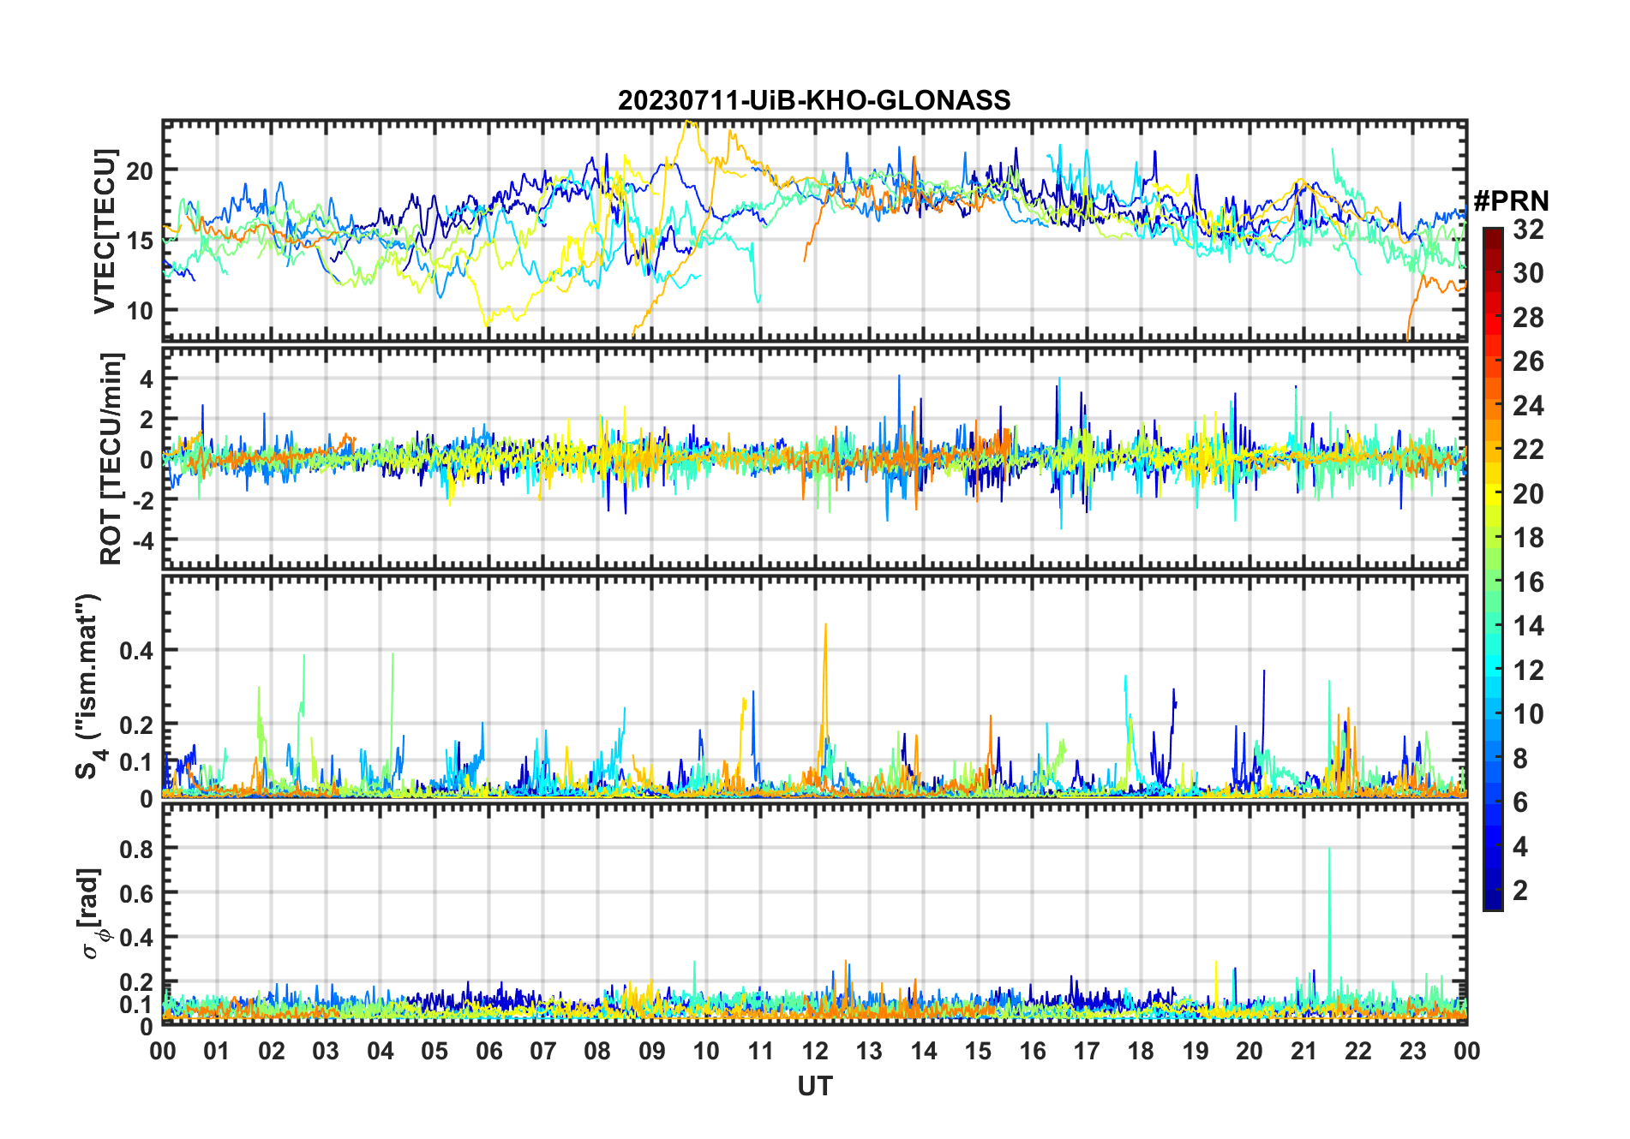Click the 13 hour tick on the UT axis
This screenshot has height=1139, width=1630.
click(869, 1052)
